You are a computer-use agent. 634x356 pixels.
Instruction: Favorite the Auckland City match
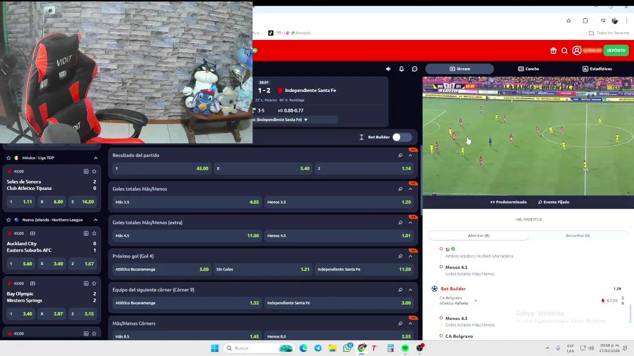(94, 233)
